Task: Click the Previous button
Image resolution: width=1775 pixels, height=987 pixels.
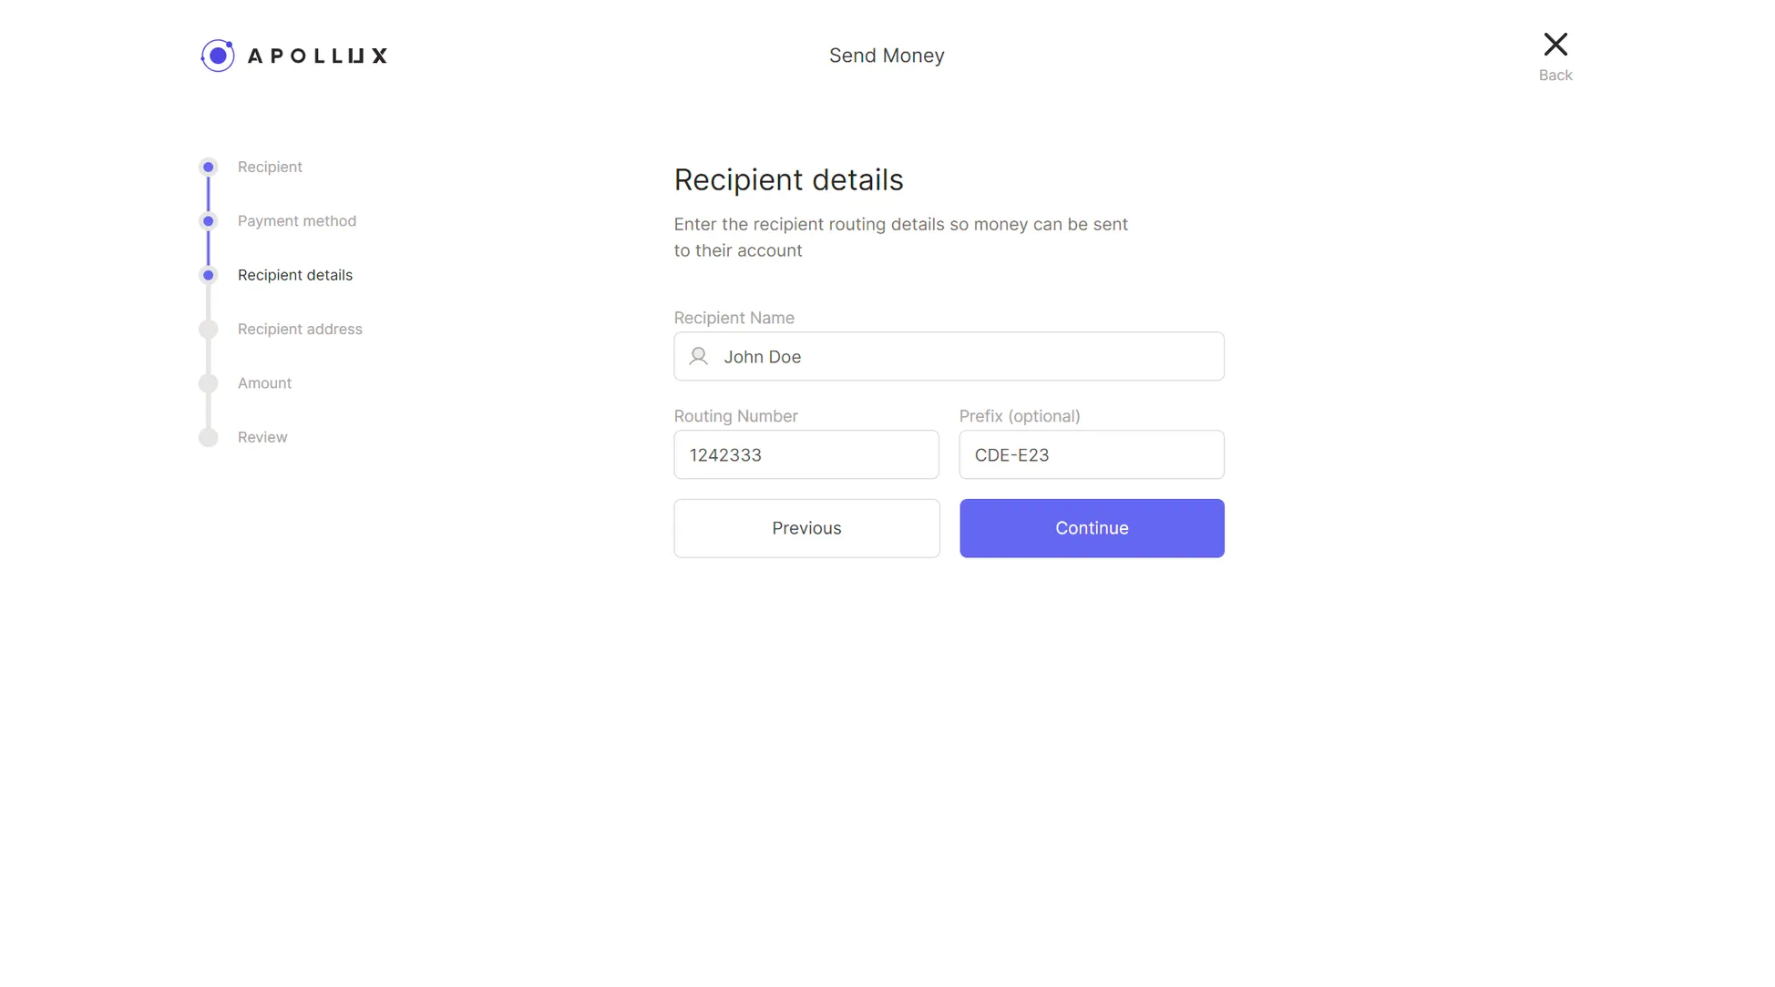Action: [x=806, y=527]
